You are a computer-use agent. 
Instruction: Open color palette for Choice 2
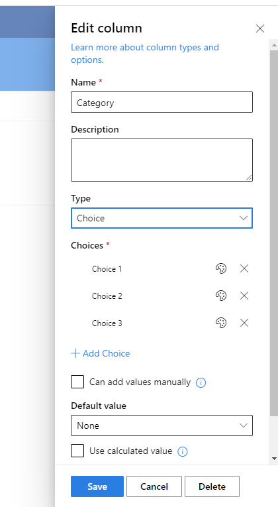pos(221,296)
